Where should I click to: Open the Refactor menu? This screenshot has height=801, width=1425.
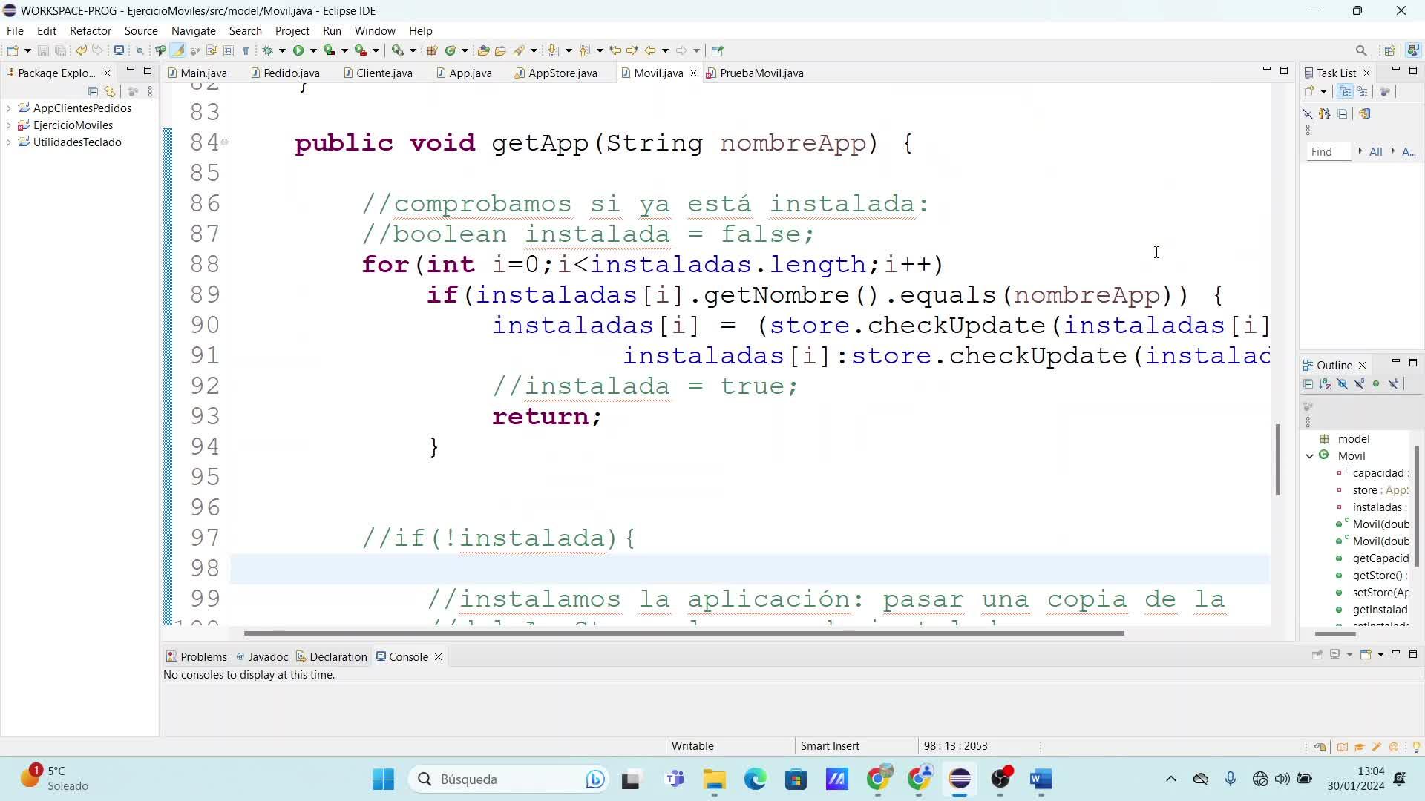click(x=90, y=30)
